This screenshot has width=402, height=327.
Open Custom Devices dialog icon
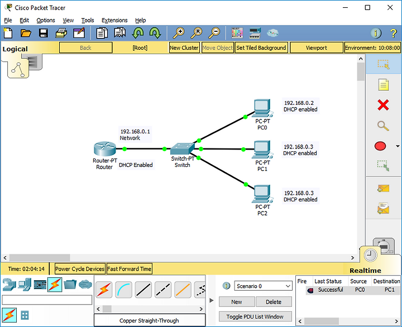(x=255, y=33)
